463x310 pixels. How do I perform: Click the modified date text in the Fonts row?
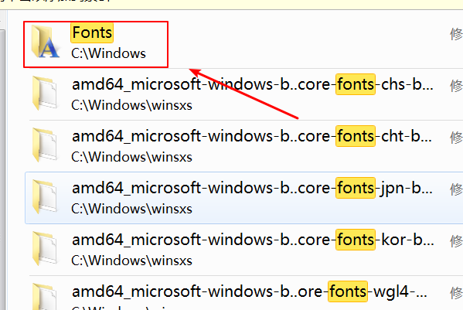click(x=456, y=34)
